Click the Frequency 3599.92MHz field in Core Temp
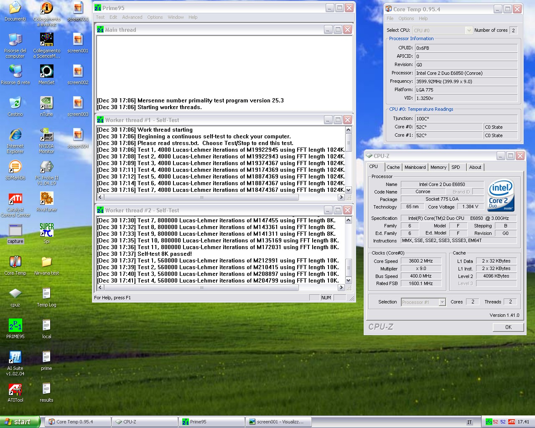The image size is (535, 428). point(466,82)
